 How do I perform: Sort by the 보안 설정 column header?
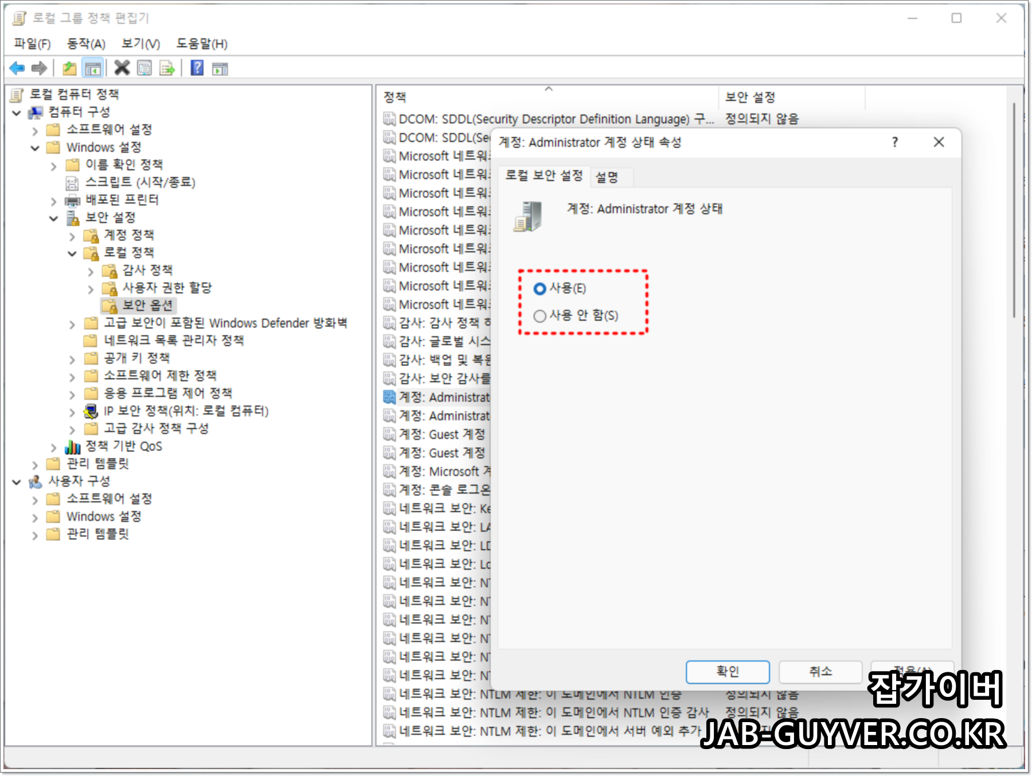[x=791, y=97]
